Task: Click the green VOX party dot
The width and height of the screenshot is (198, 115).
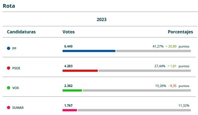Action: click(x=9, y=88)
